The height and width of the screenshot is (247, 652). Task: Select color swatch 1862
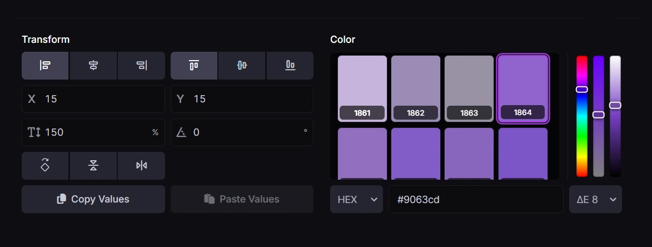click(x=415, y=88)
